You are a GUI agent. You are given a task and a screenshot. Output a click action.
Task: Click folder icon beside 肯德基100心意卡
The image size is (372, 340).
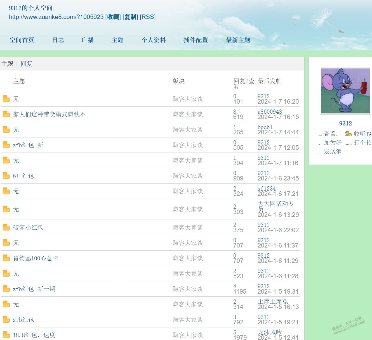coord(6,258)
